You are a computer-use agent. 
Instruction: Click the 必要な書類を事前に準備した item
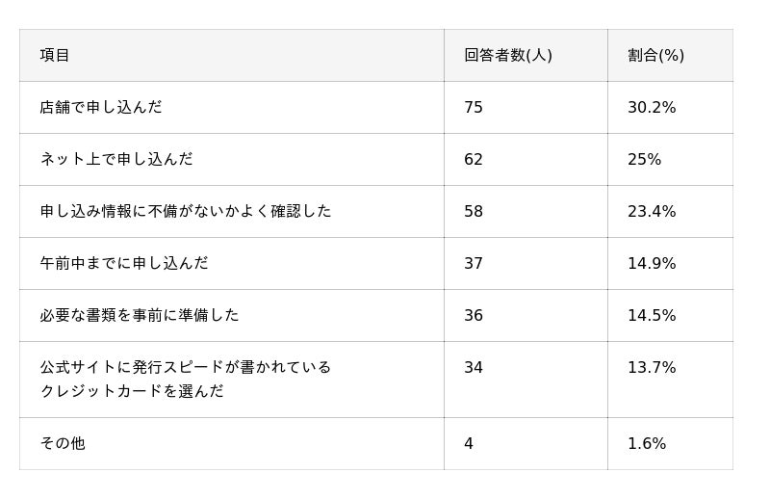coord(140,315)
